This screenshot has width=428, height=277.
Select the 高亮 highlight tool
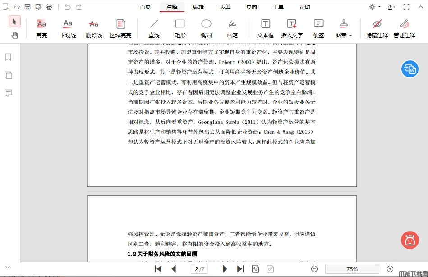41,27
